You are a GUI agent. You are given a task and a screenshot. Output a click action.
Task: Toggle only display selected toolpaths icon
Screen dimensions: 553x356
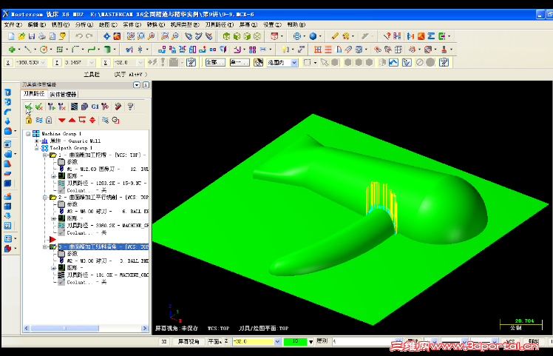point(105,120)
